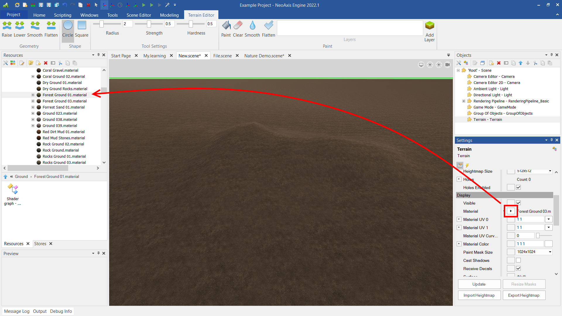Uncheck the Receive Decals checkbox
The height and width of the screenshot is (316, 562).
point(518,269)
